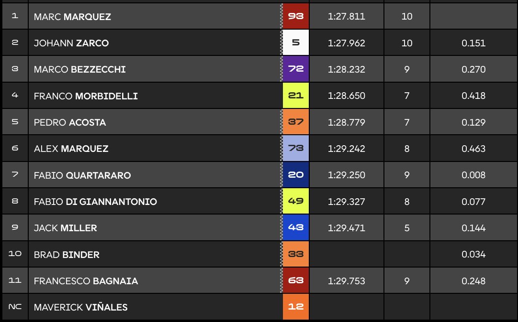Click the purple number 72 badge
Viewport: 518px width, 322px height.
coord(296,69)
